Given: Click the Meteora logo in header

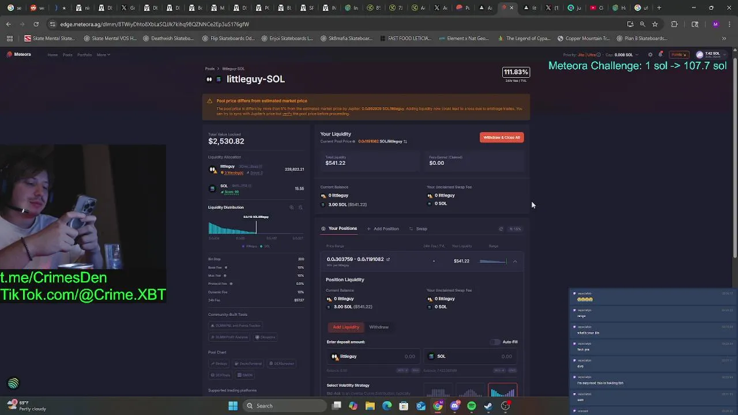Looking at the screenshot, I should [x=18, y=54].
